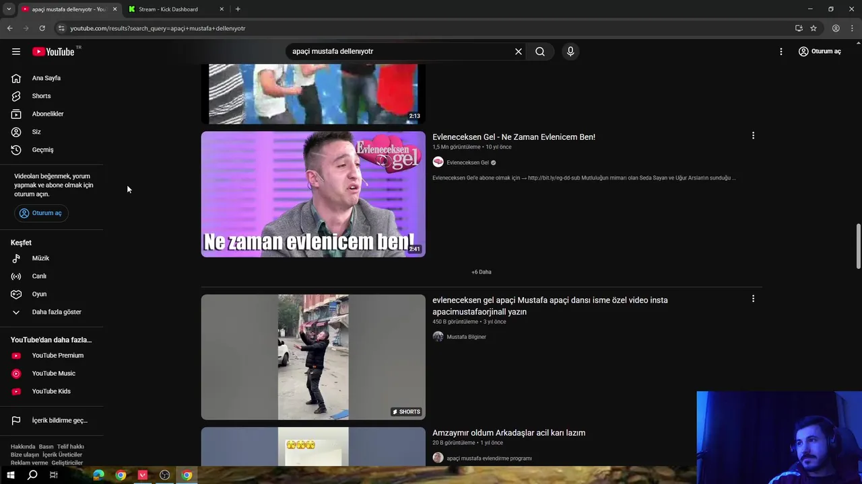Click the İçerik Üreticiler footer link

pyautogui.click(x=62, y=455)
